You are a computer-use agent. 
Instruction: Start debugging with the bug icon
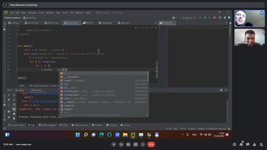click(205, 17)
